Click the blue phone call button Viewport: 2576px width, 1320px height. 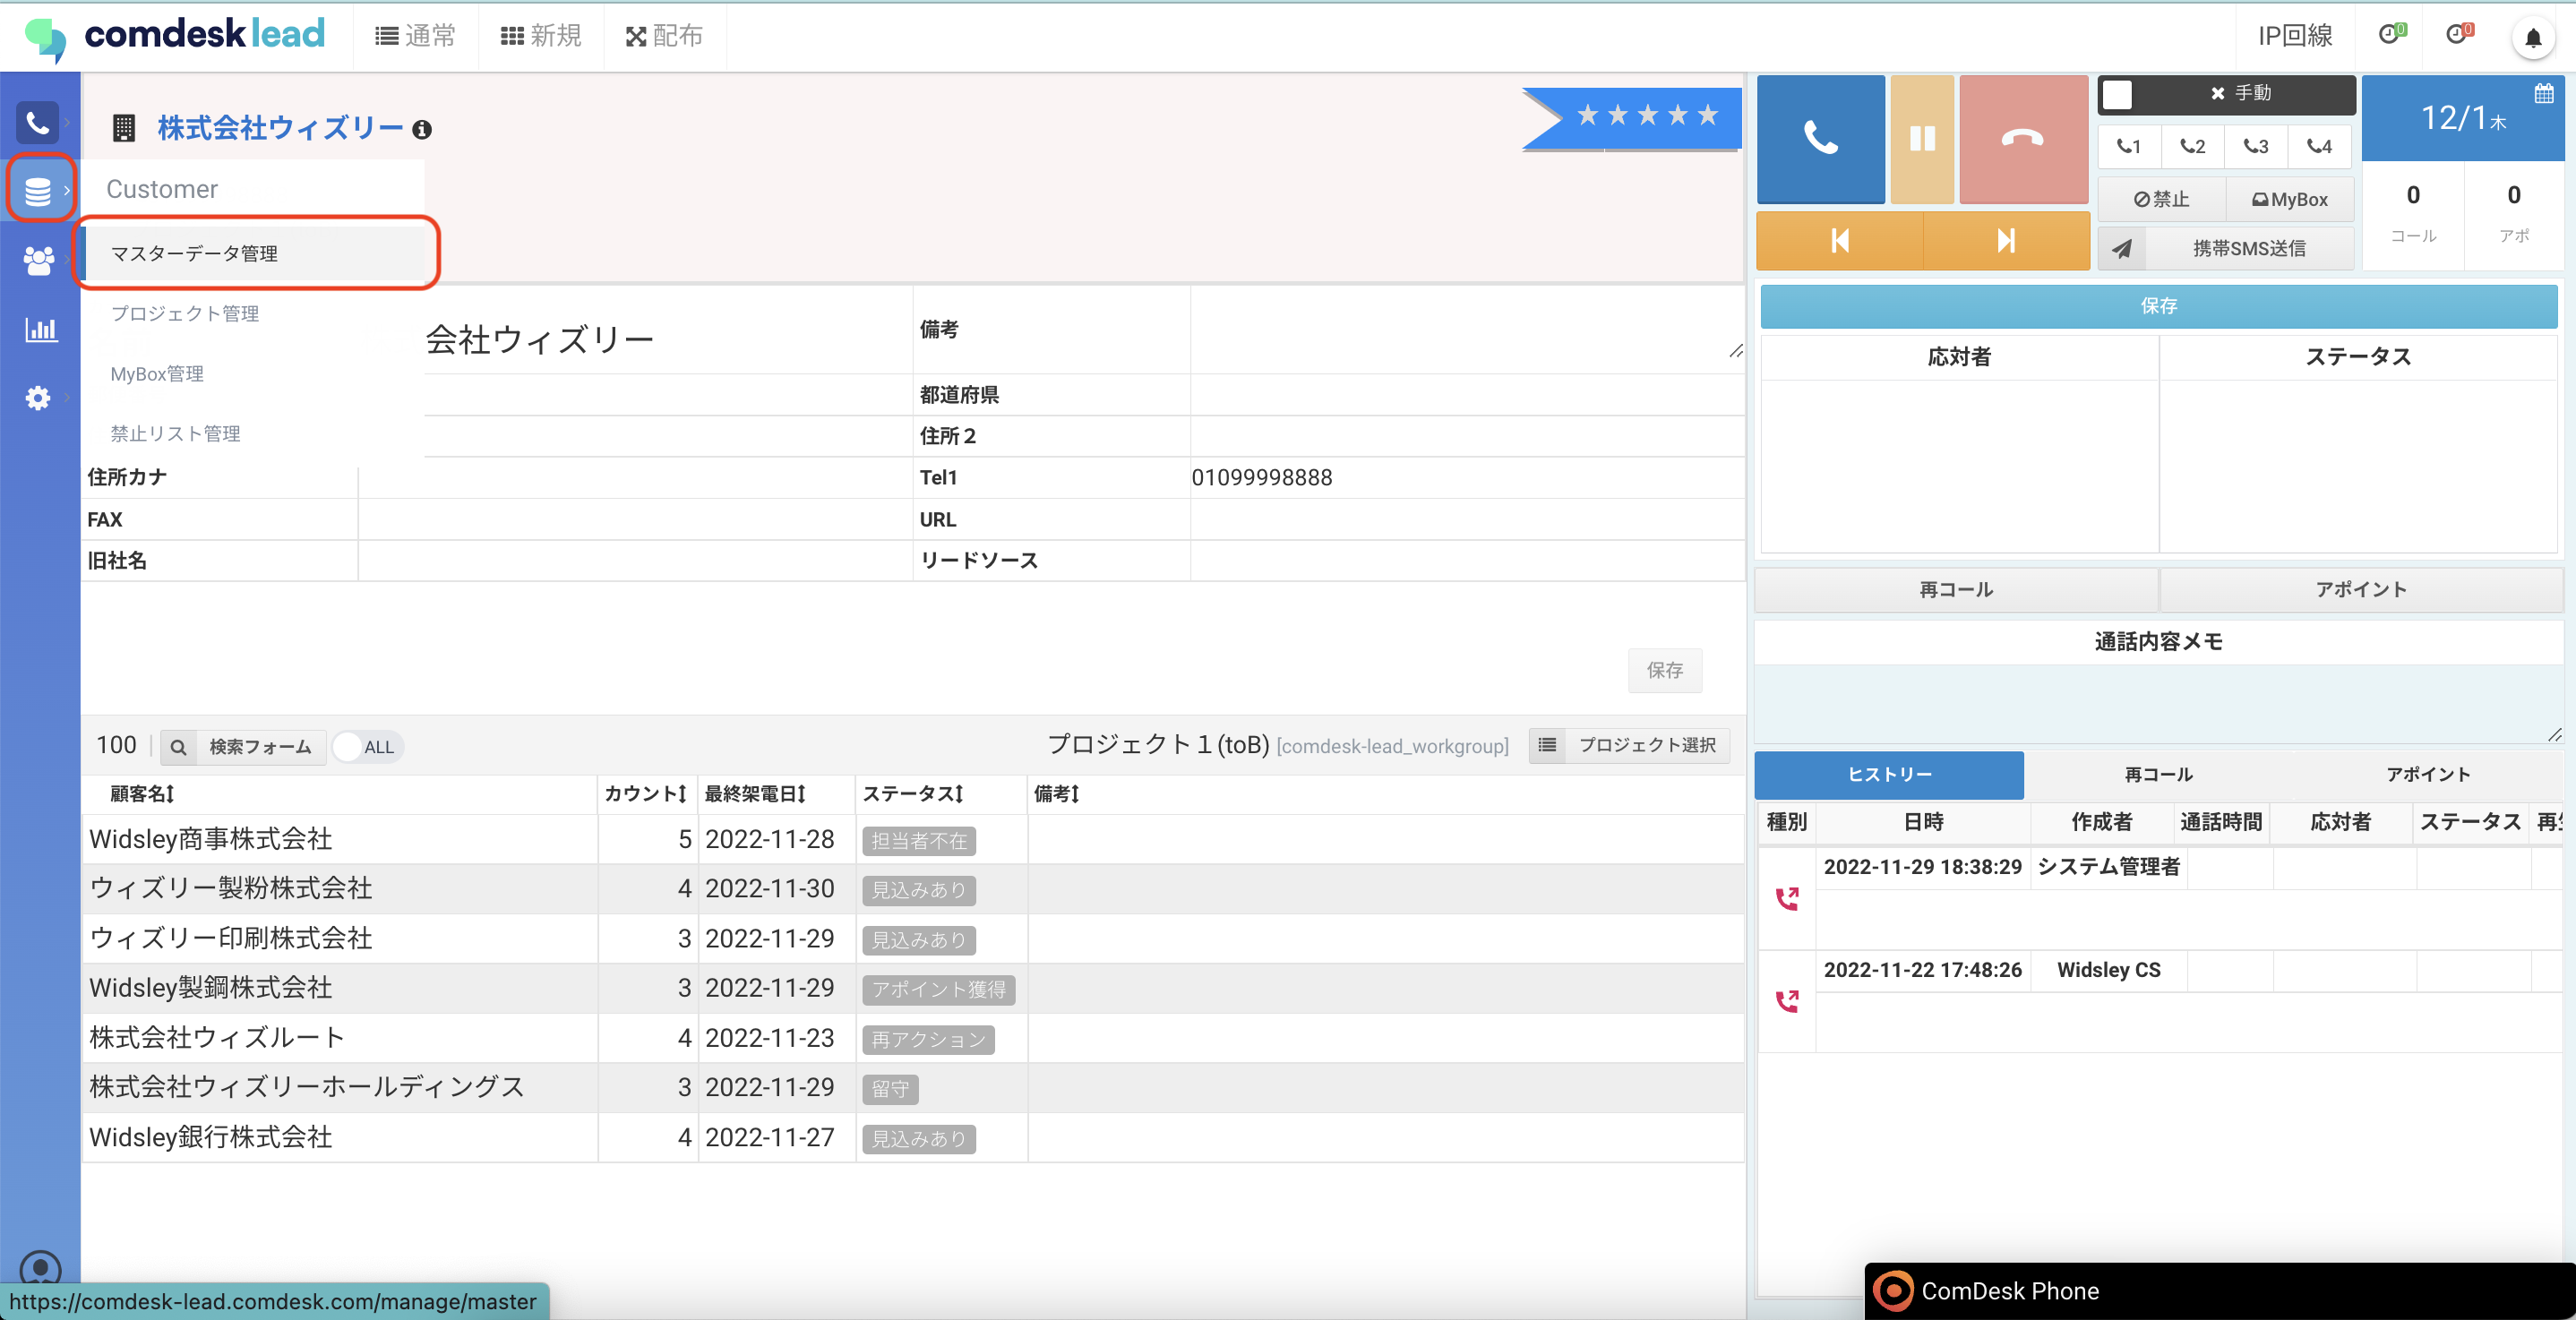1820,138
